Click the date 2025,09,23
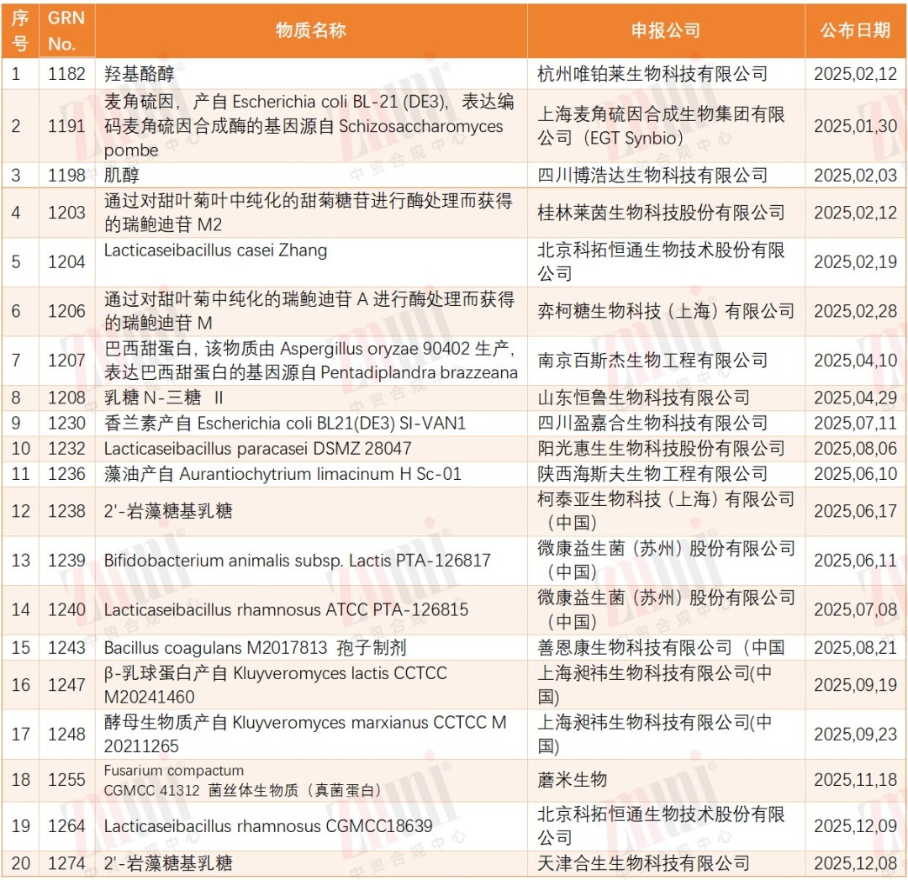This screenshot has height=880, width=908. tap(855, 734)
